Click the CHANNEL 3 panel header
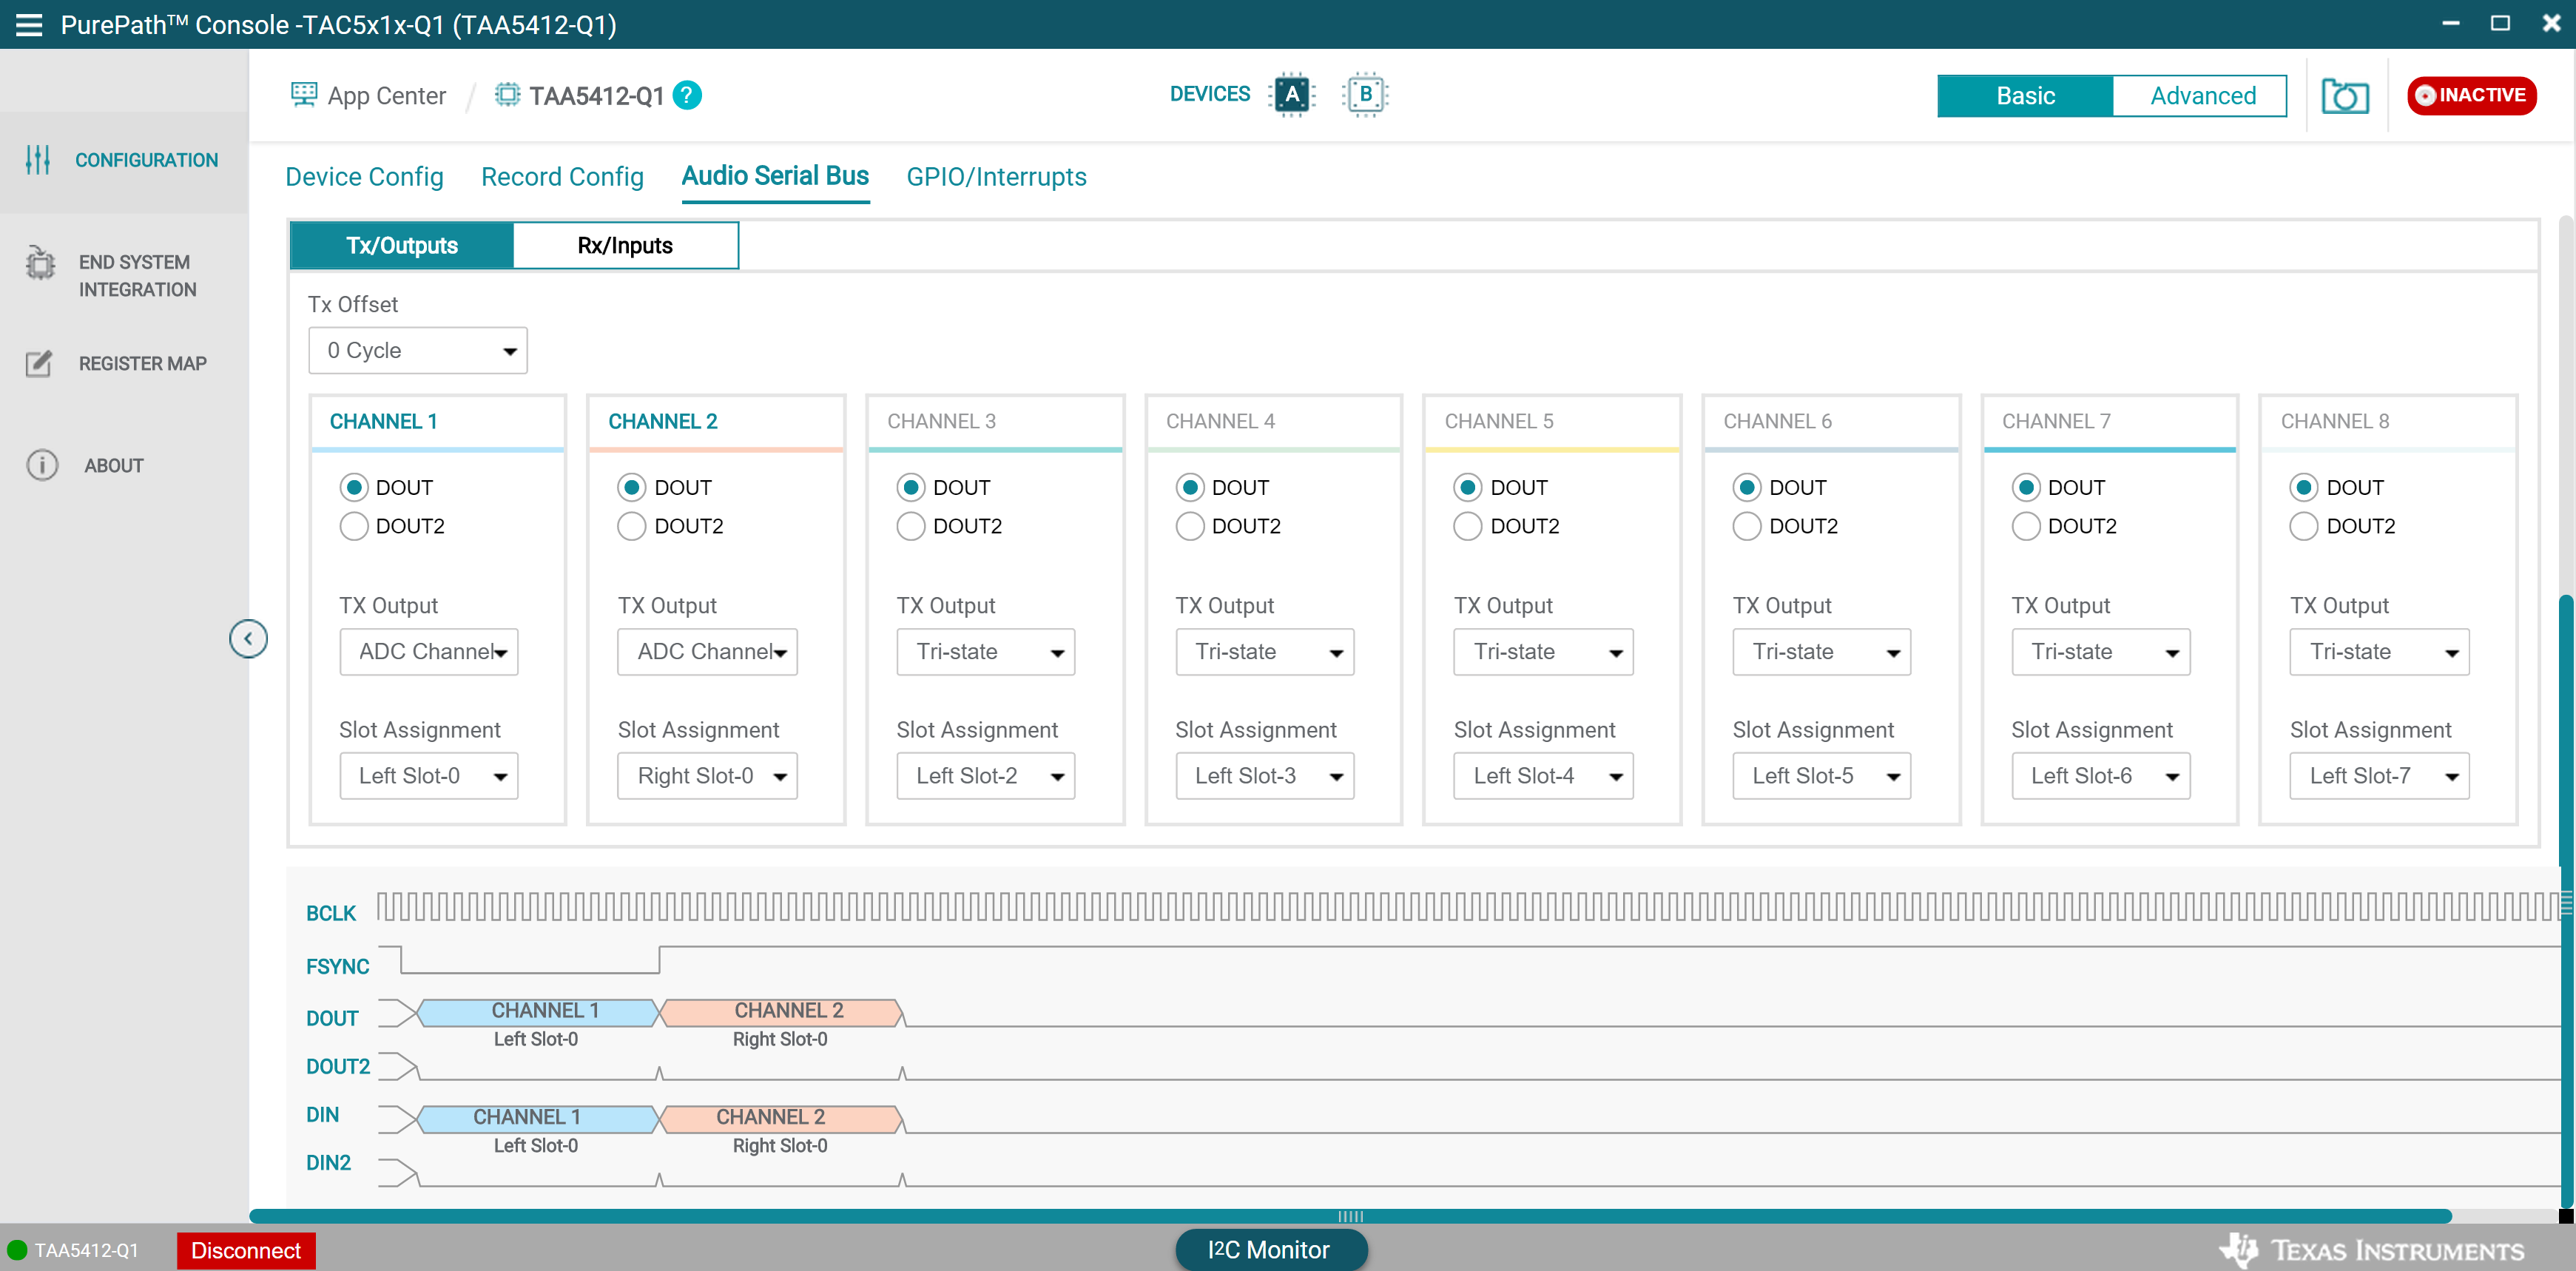The width and height of the screenshot is (2576, 1271). click(x=996, y=421)
